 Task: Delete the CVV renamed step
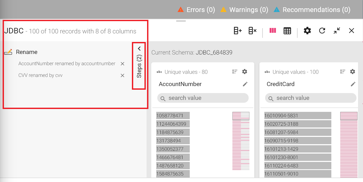tap(122, 75)
